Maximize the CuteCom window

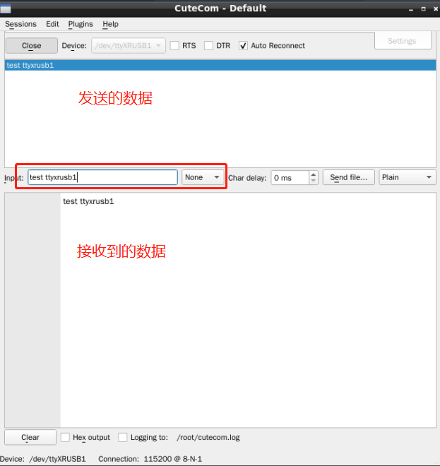click(423, 8)
